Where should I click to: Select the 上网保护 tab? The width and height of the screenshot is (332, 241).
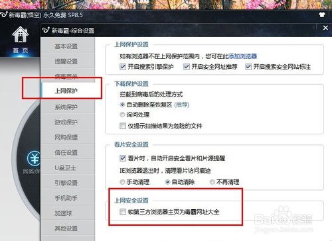[x=68, y=91]
